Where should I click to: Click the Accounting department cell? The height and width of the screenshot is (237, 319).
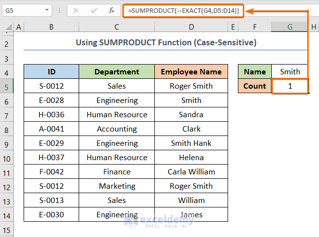116,129
